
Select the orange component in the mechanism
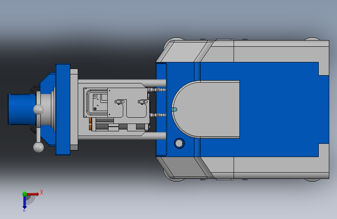pyautogui.click(x=91, y=124)
